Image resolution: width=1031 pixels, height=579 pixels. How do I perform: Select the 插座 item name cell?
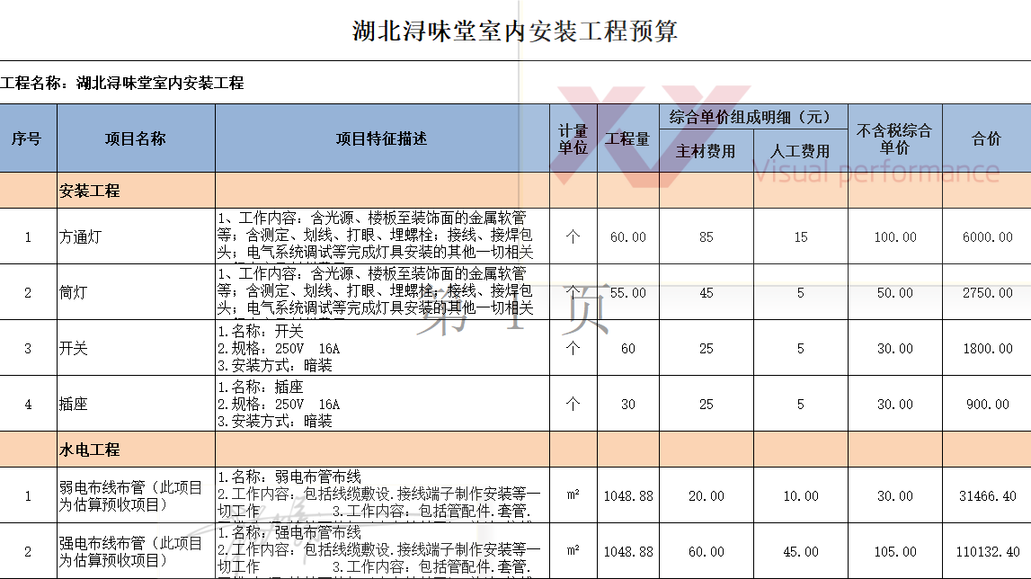pyautogui.click(x=135, y=405)
